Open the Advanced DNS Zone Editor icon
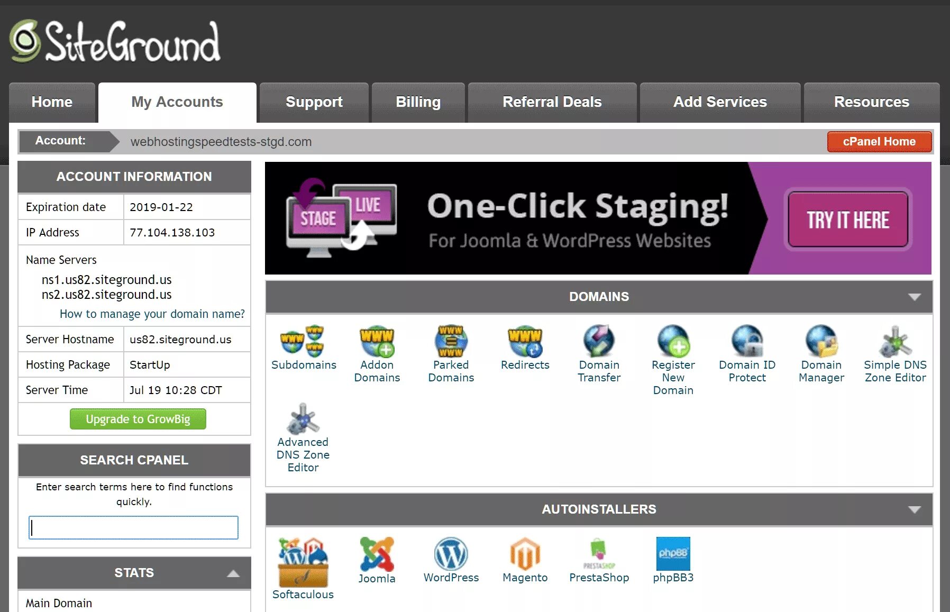The image size is (950, 612). pyautogui.click(x=303, y=418)
